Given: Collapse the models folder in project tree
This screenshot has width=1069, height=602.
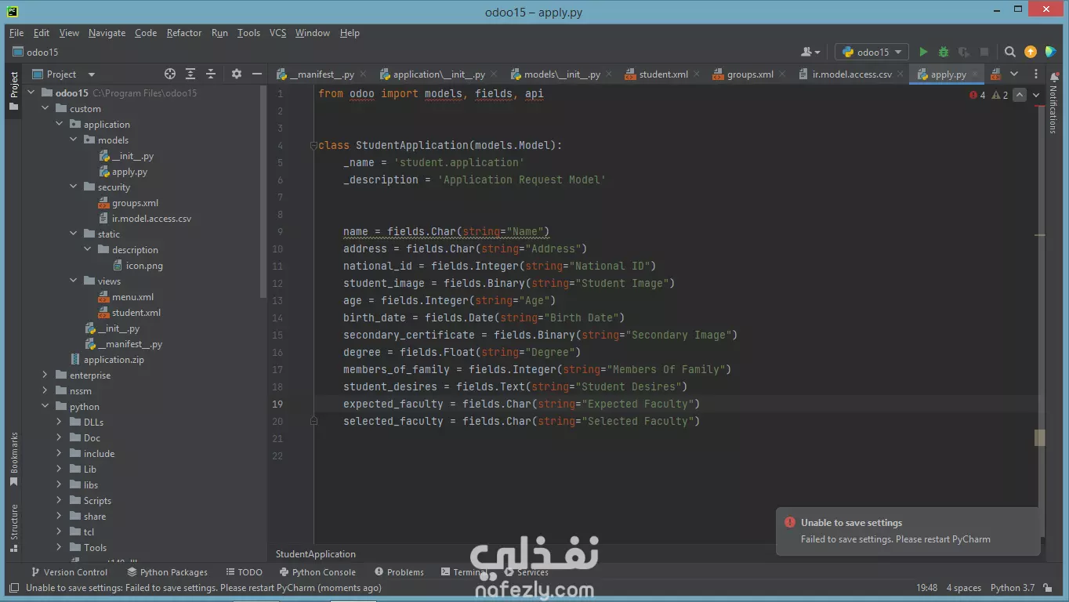Looking at the screenshot, I should click(73, 140).
